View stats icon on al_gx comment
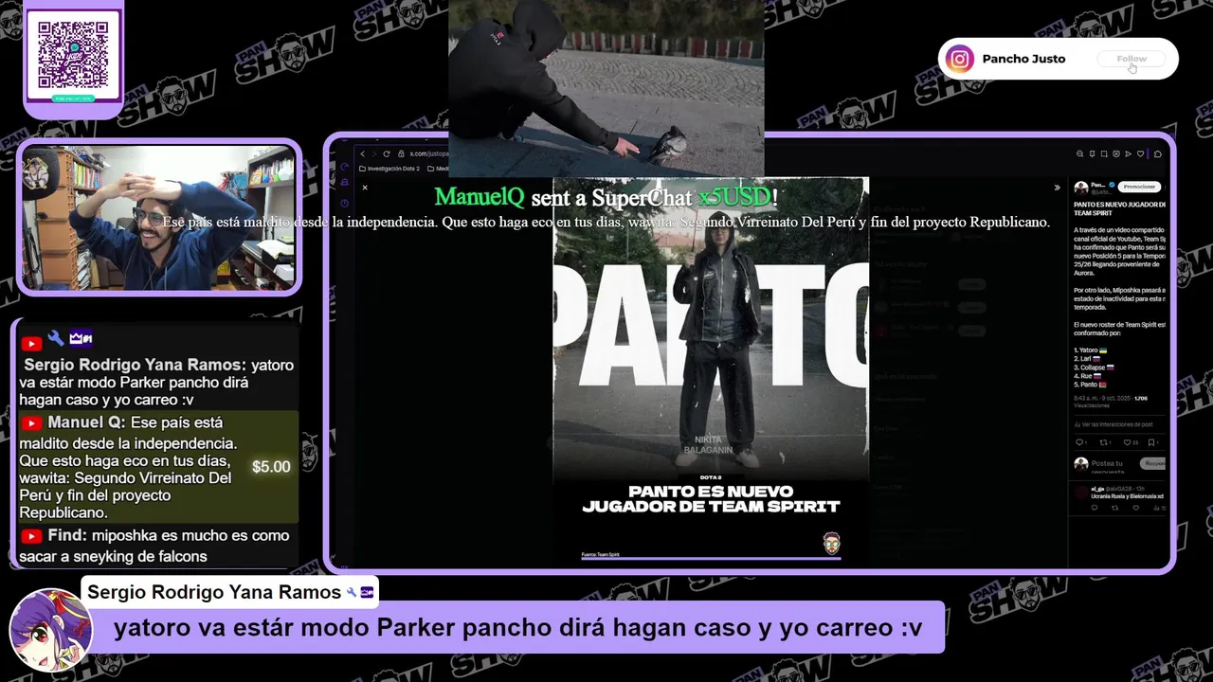This screenshot has height=682, width=1213. coord(1157,509)
